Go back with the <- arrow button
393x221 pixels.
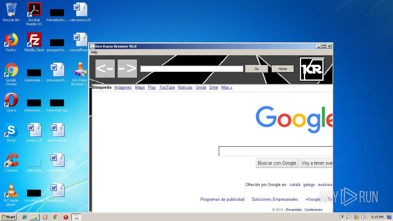pos(105,68)
